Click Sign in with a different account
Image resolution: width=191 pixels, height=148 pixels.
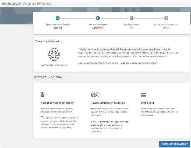click(x=98, y=63)
